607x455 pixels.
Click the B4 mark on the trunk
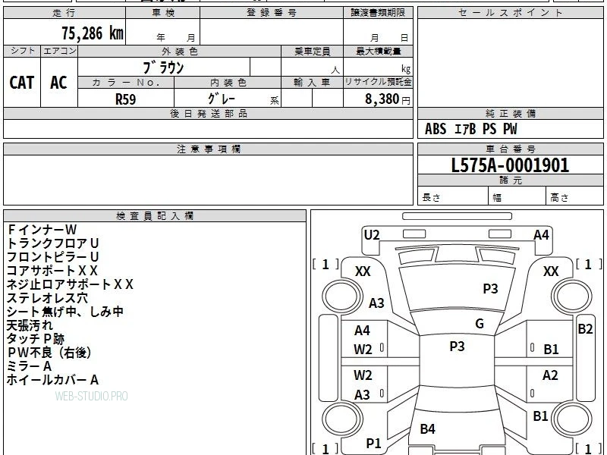tap(428, 429)
